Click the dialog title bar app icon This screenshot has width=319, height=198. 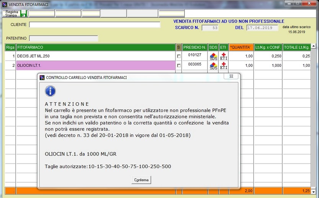[42, 77]
